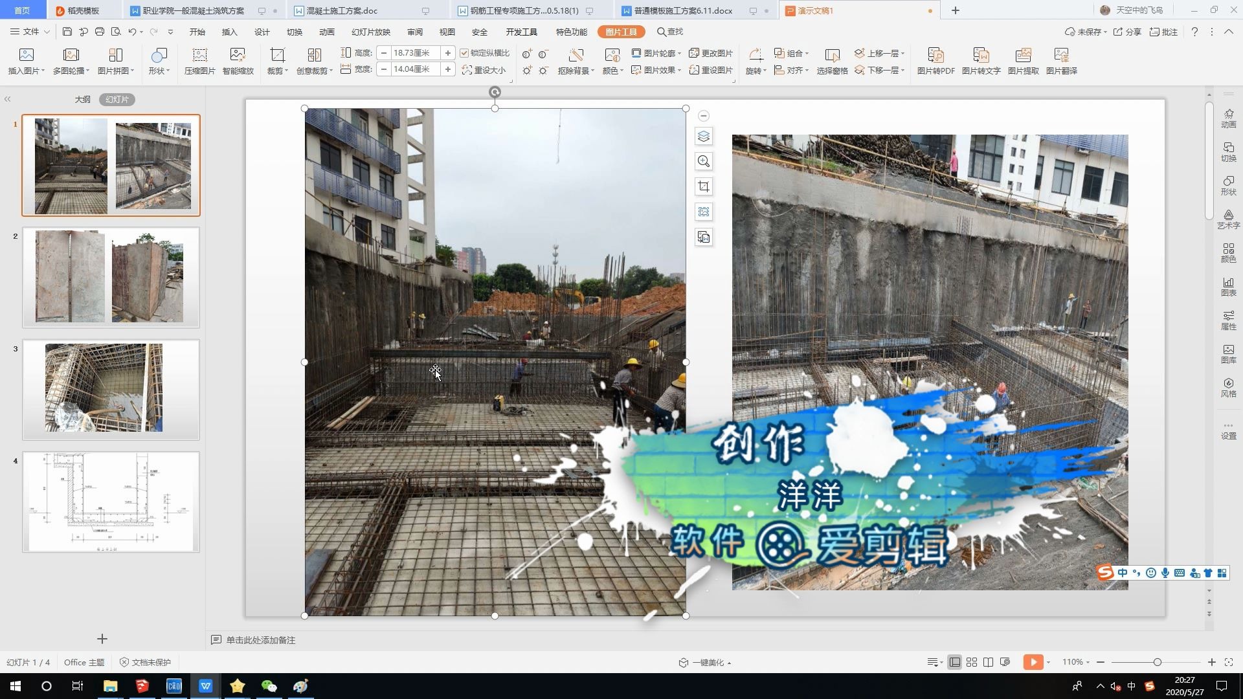Click zoom out minus beside slider
Screen dimensions: 1243x699
(x=1100, y=662)
